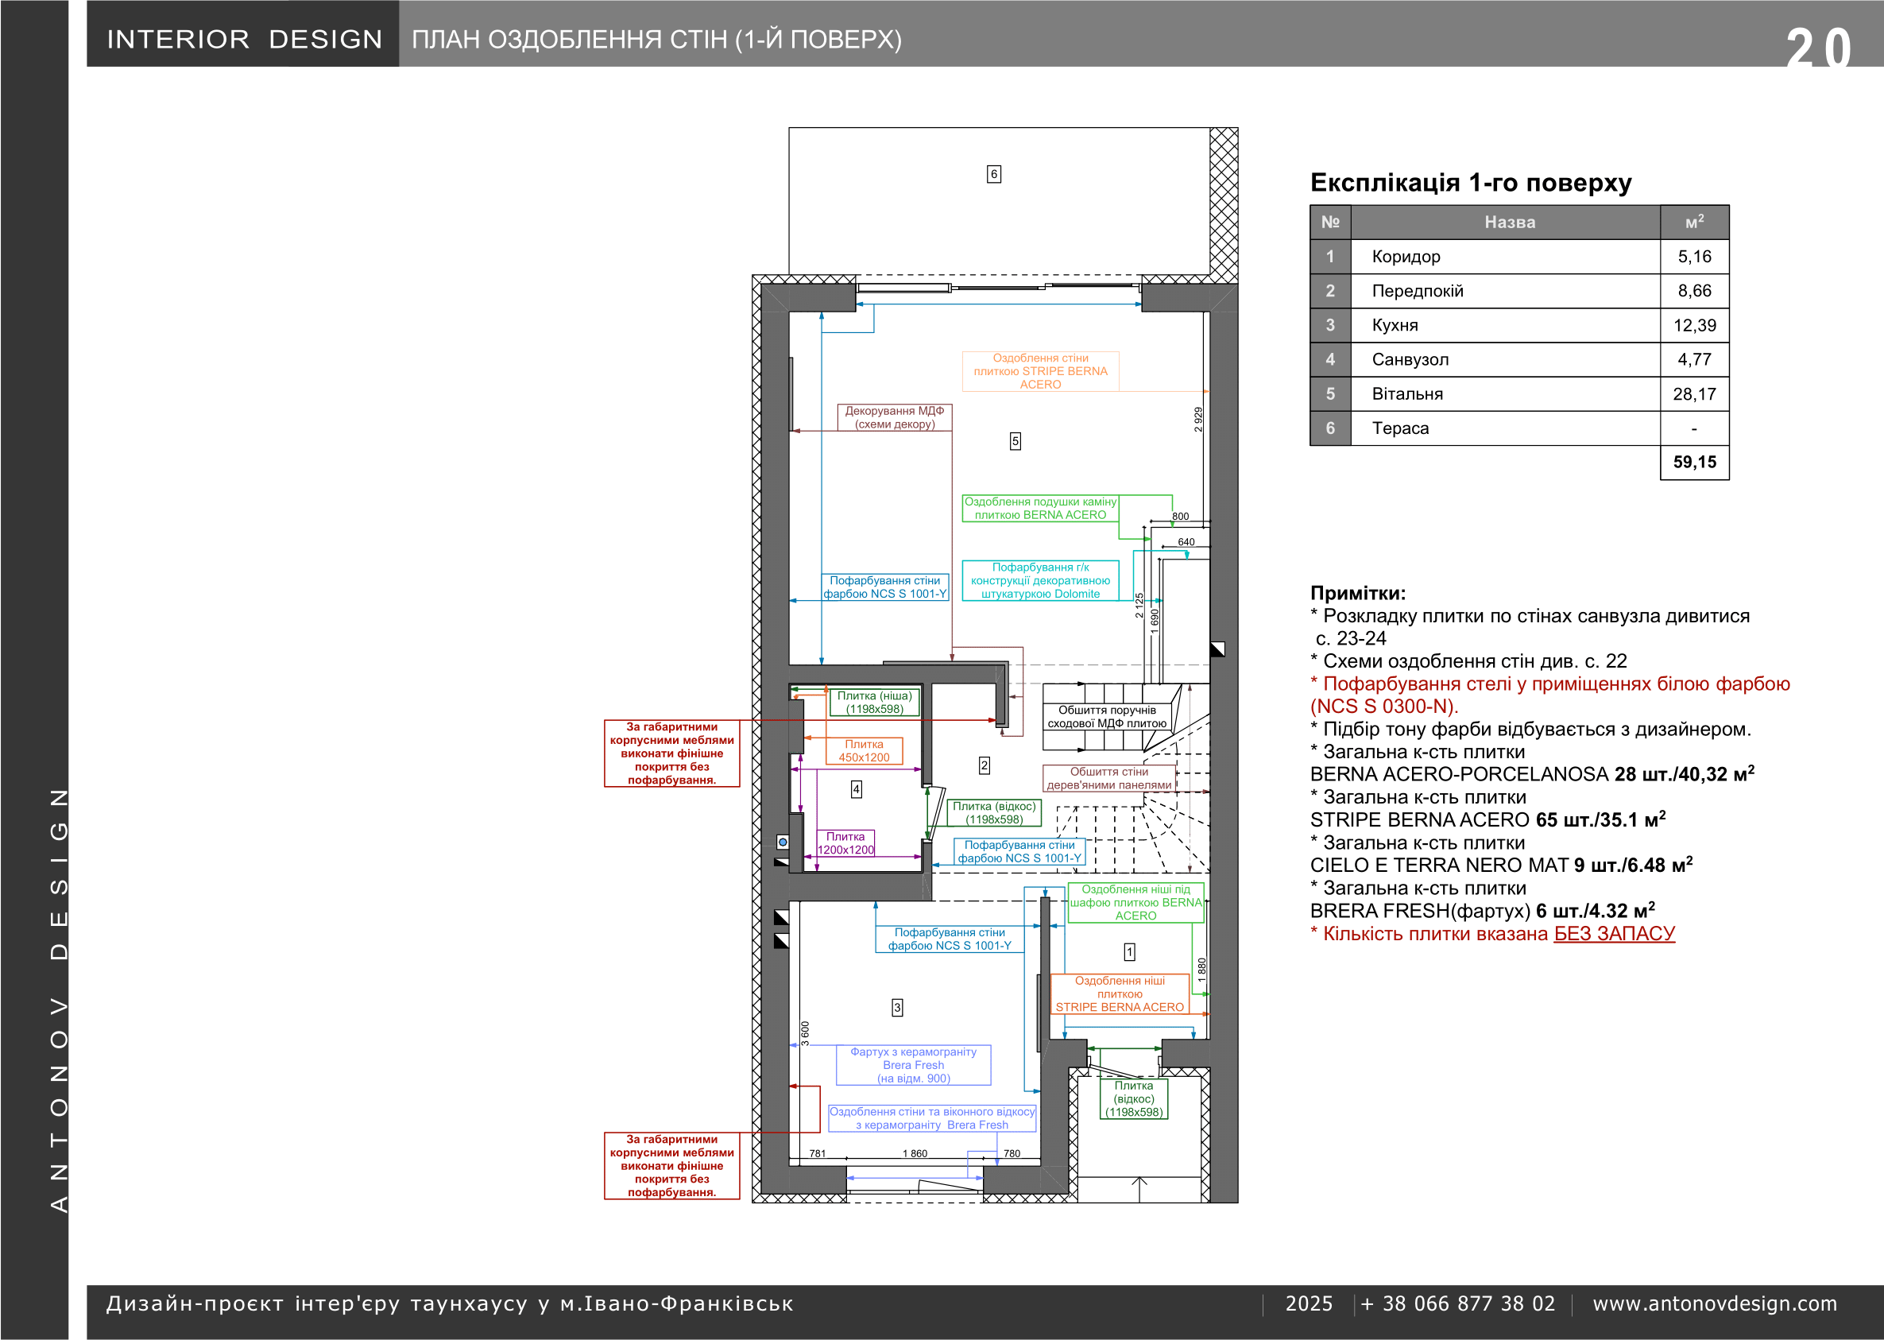1884x1340 pixels.
Task: Click the dimension value 2 929
Action: pyautogui.click(x=1197, y=419)
